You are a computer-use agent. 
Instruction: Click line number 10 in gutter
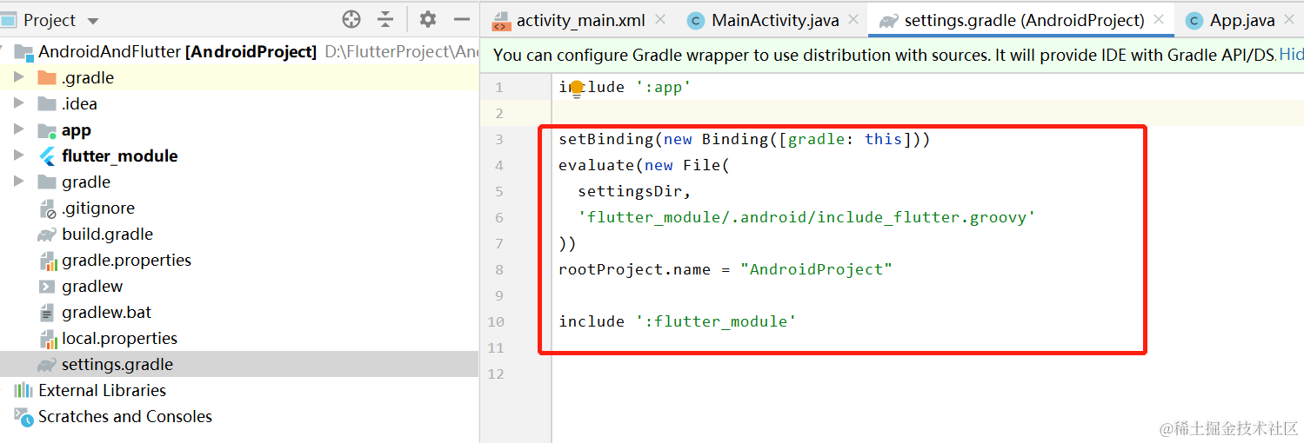click(496, 321)
